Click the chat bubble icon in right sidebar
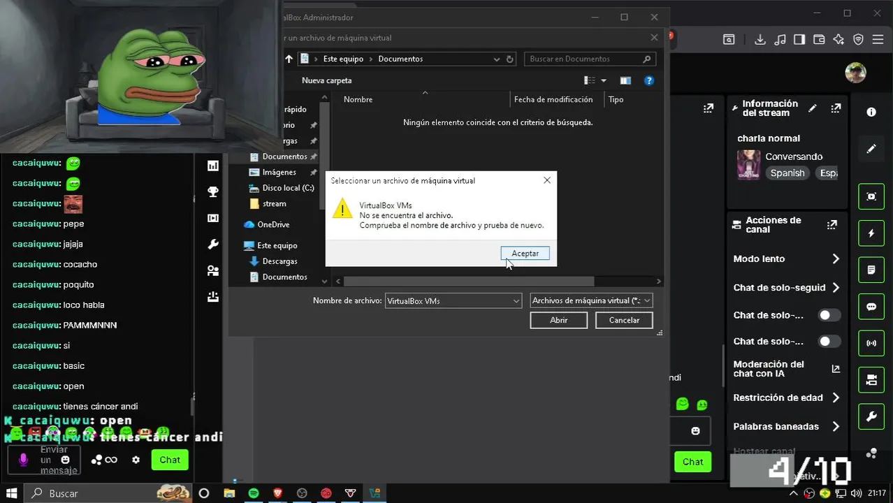The height and width of the screenshot is (503, 893). (x=871, y=307)
